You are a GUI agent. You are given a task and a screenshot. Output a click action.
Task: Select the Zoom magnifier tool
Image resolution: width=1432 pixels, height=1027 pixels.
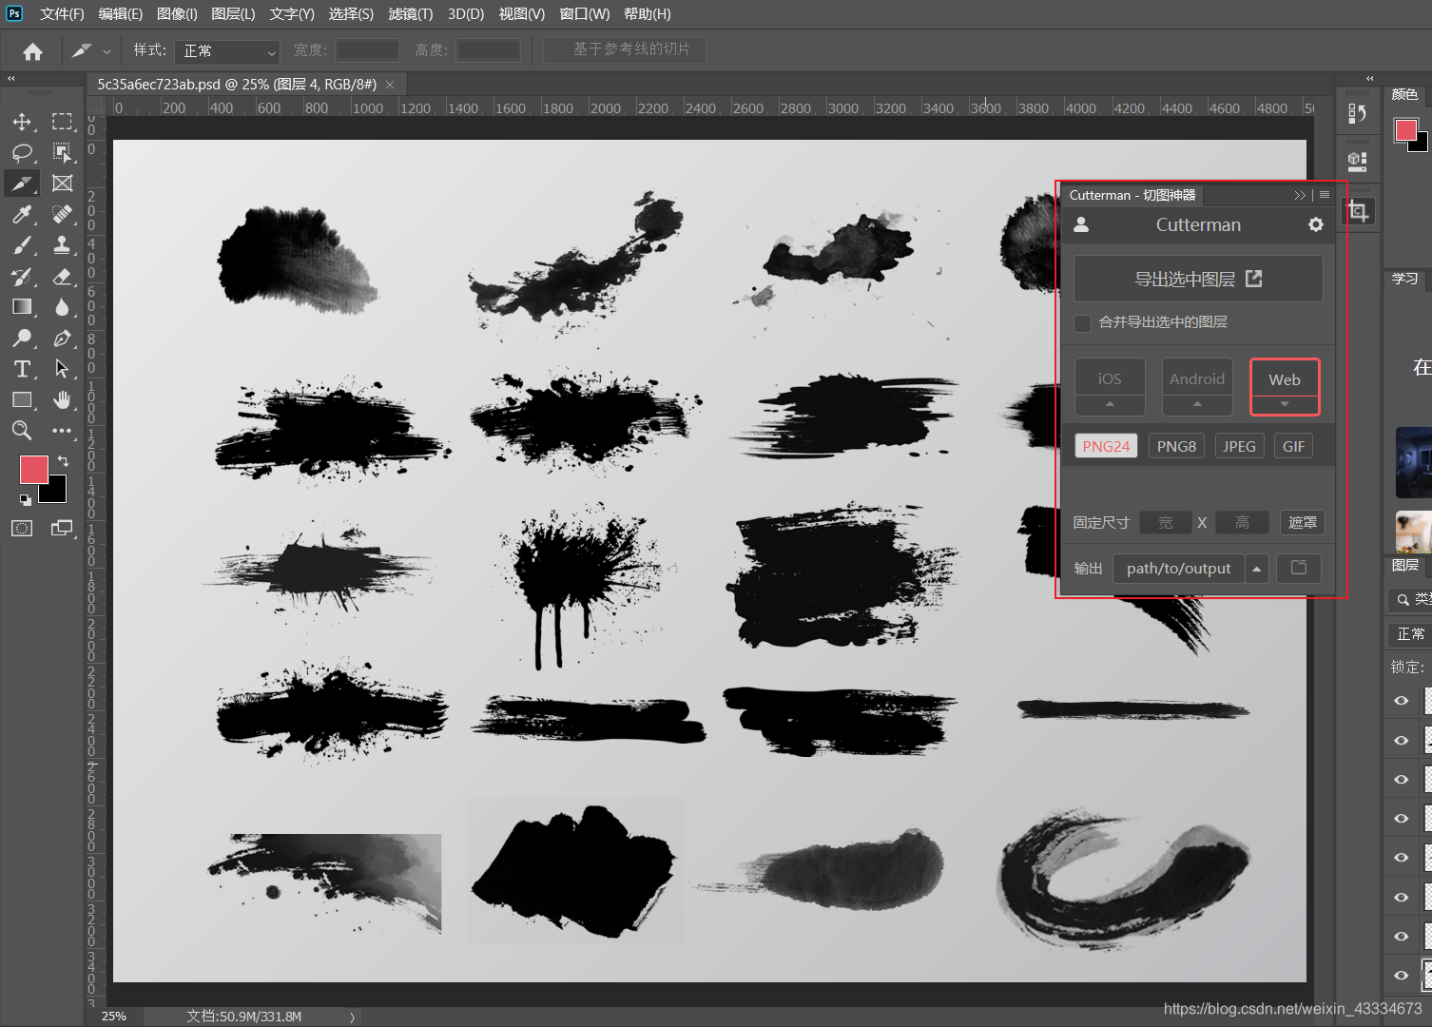tap(22, 431)
